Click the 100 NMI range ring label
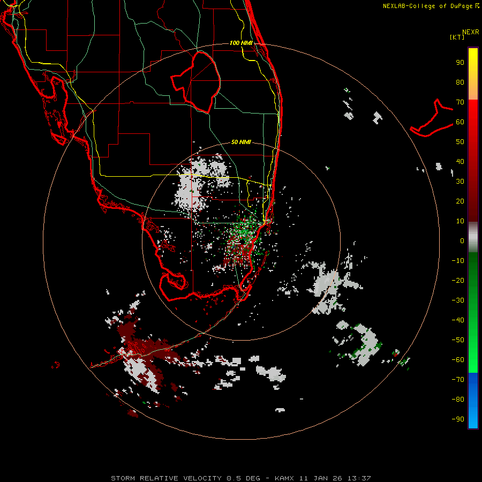Viewport: 482px width, 482px height. [241, 43]
